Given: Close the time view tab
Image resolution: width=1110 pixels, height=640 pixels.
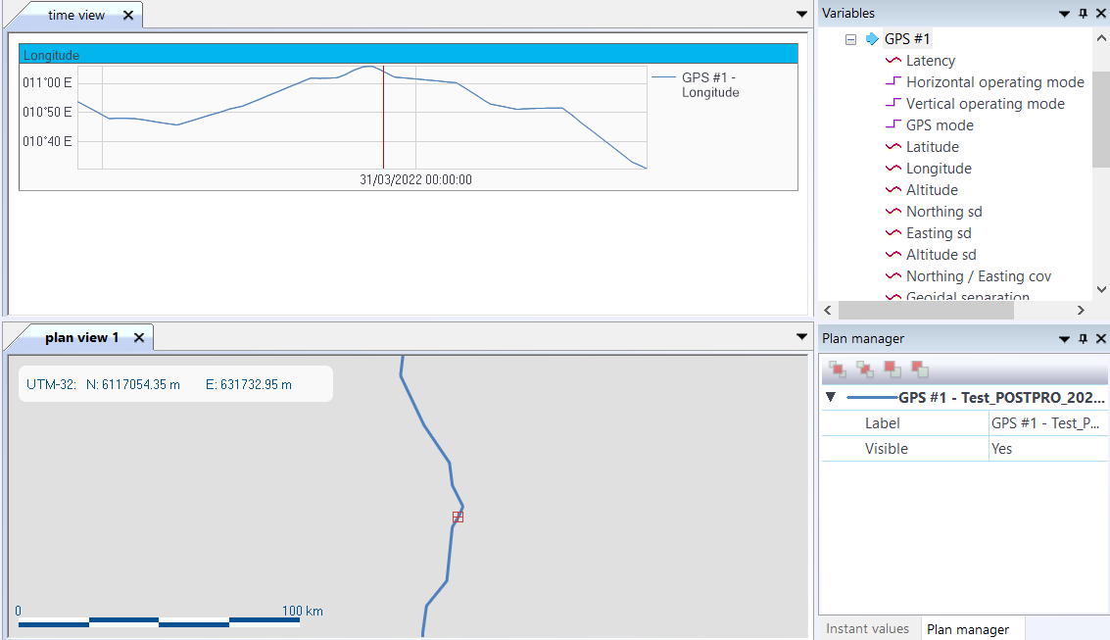Looking at the screenshot, I should click(128, 16).
